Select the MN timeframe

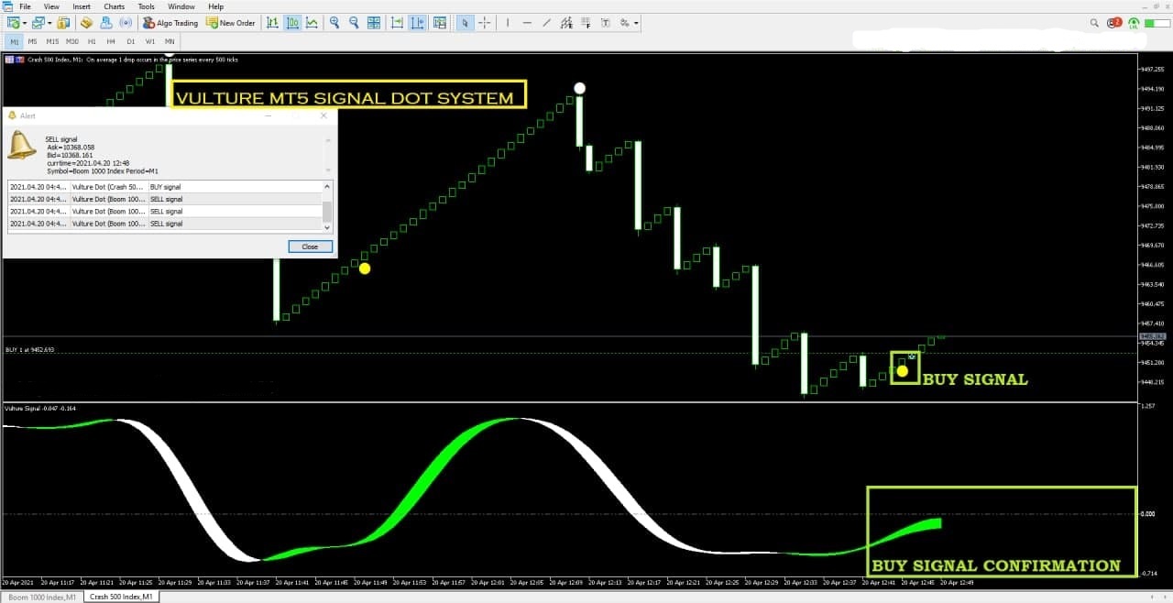(x=170, y=41)
